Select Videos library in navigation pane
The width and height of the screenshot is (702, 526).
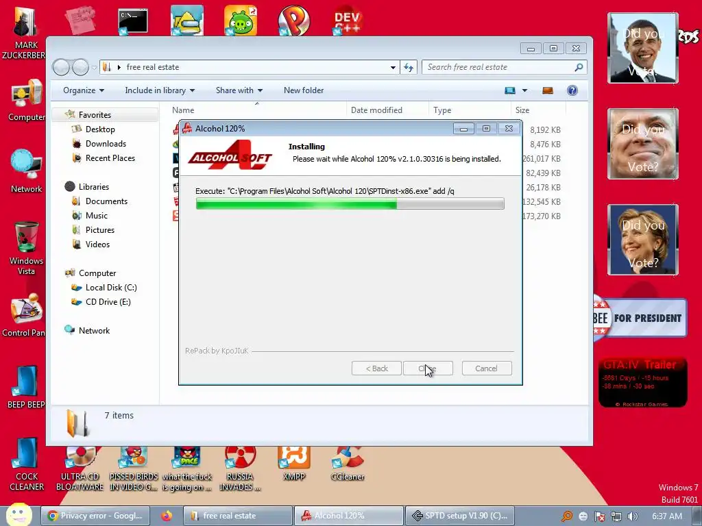[97, 245]
